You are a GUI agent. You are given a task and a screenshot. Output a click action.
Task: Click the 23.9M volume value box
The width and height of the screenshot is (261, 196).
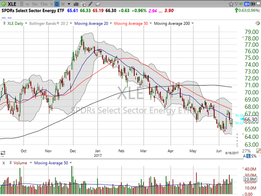(x=250, y=179)
